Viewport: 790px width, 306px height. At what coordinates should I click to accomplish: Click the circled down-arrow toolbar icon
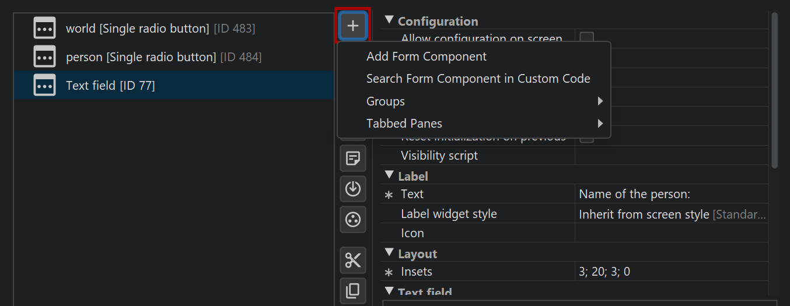click(x=353, y=189)
